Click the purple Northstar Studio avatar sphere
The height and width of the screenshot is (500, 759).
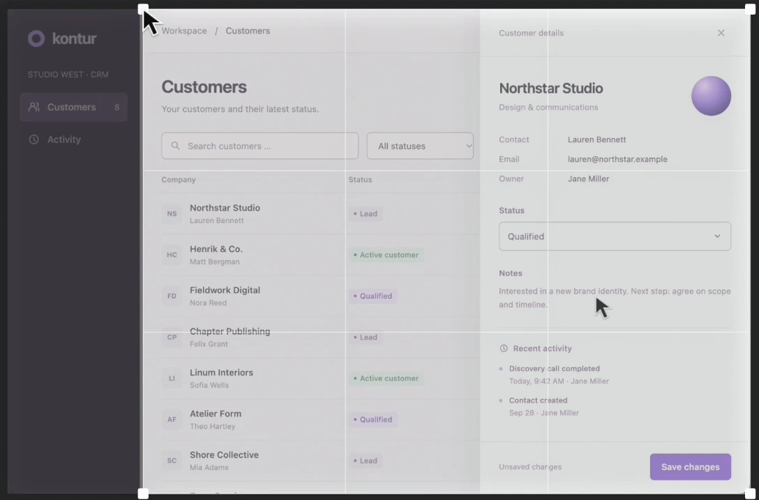pos(711,96)
